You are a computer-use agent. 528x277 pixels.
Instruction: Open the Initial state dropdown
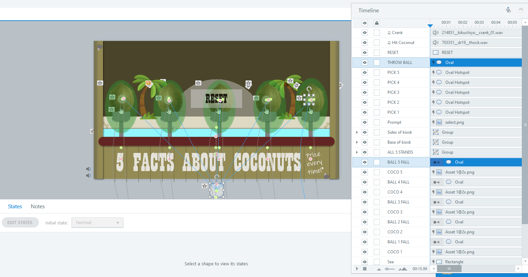click(97, 223)
